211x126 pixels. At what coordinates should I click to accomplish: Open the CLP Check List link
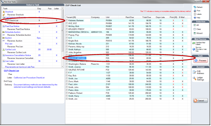coord(11,71)
